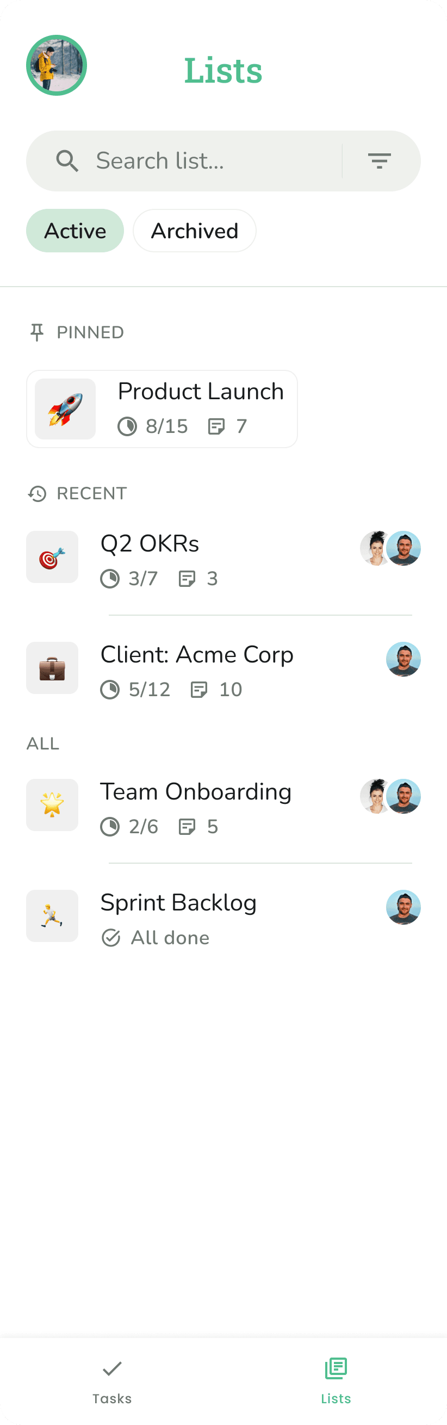Click the star icon on Team Onboarding
Image resolution: width=447 pixels, height=1425 pixels.
coord(52,805)
